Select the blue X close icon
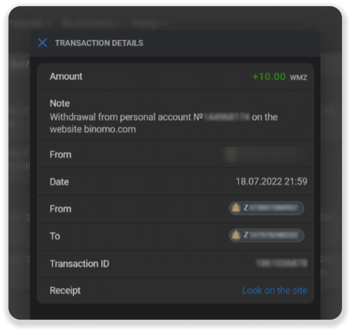Screen dimensions: 352x332 [42, 43]
